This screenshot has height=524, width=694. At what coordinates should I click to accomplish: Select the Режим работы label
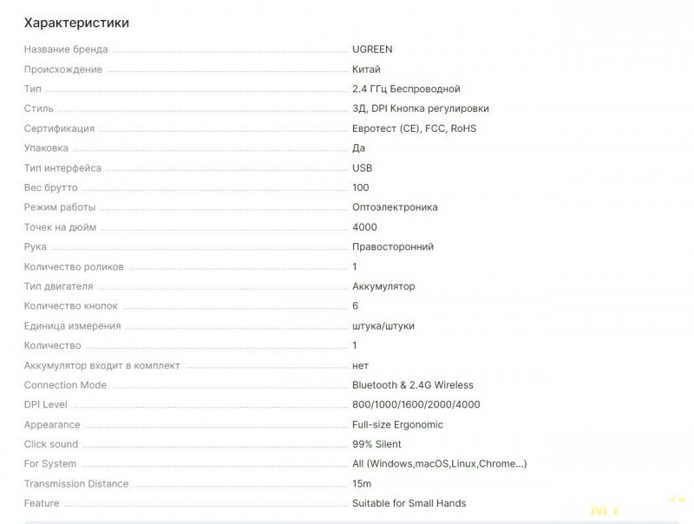pyautogui.click(x=59, y=207)
